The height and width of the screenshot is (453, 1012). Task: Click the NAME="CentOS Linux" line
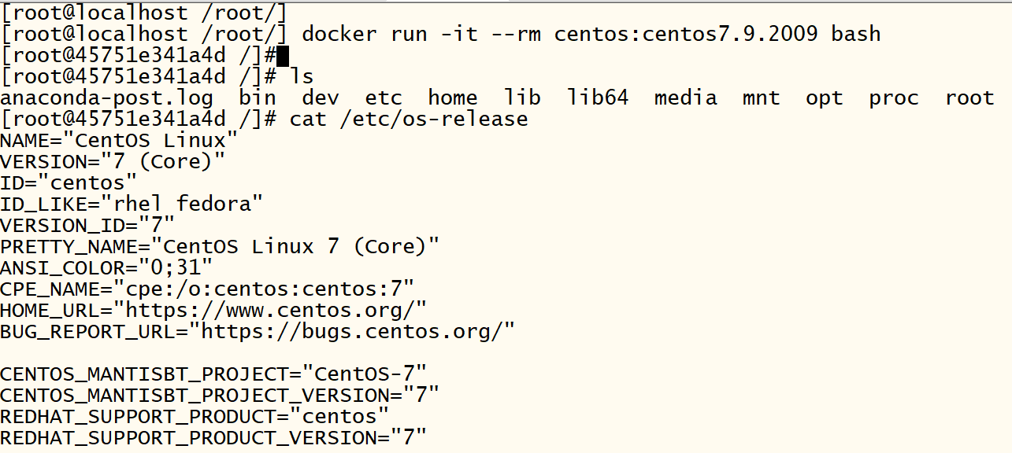(x=118, y=141)
